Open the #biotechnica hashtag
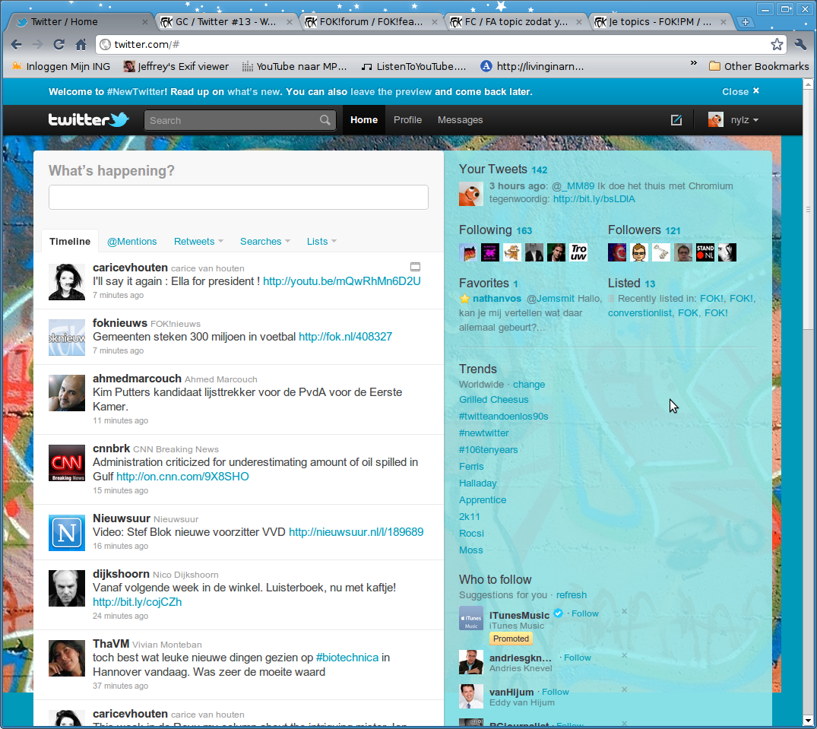Viewport: 817px width, 729px height. pyautogui.click(x=347, y=657)
